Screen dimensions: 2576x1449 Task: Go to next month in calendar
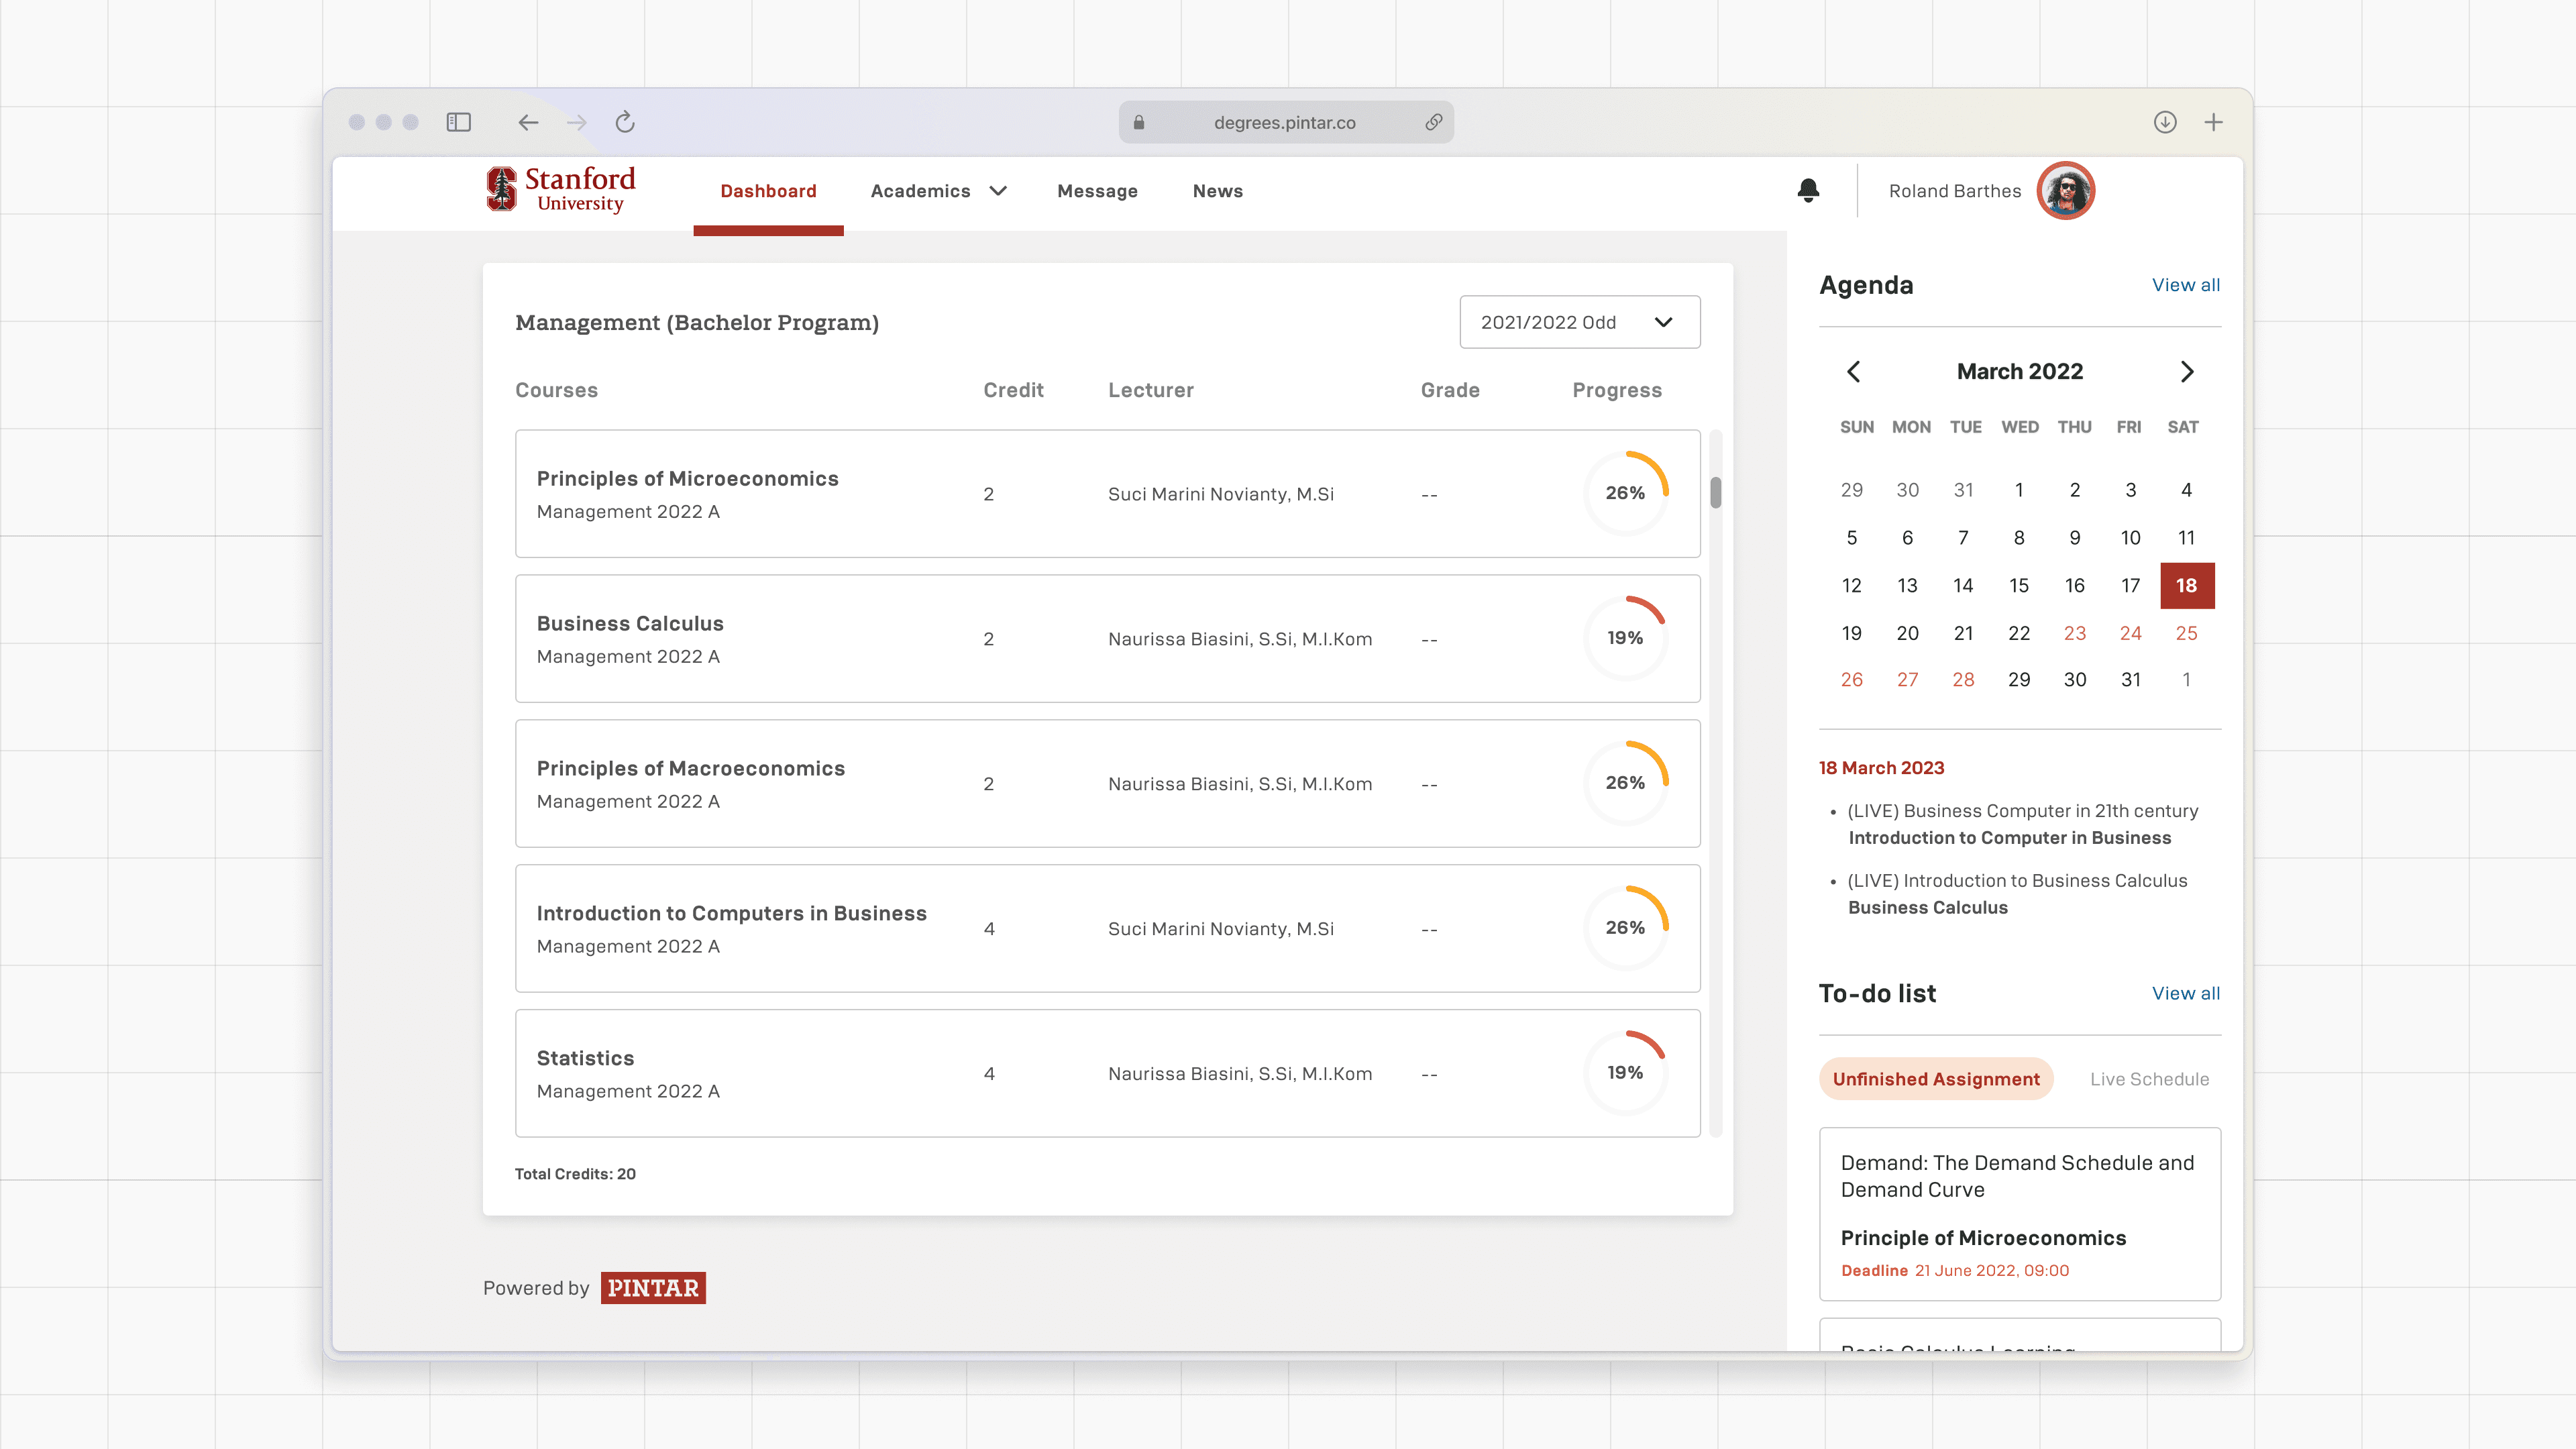click(x=2187, y=372)
